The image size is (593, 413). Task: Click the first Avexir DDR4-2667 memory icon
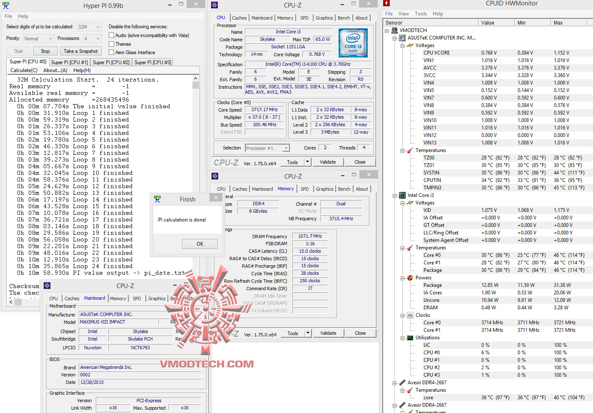click(402, 383)
